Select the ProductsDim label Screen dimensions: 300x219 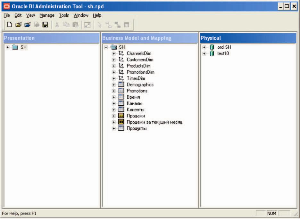click(138, 66)
